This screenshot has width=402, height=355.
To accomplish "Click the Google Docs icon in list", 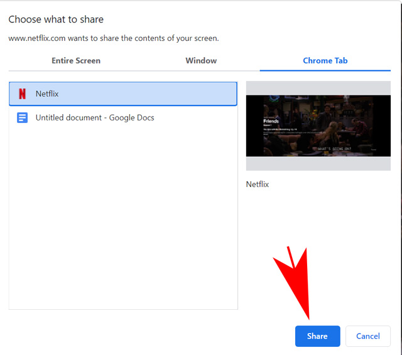I will 23,118.
